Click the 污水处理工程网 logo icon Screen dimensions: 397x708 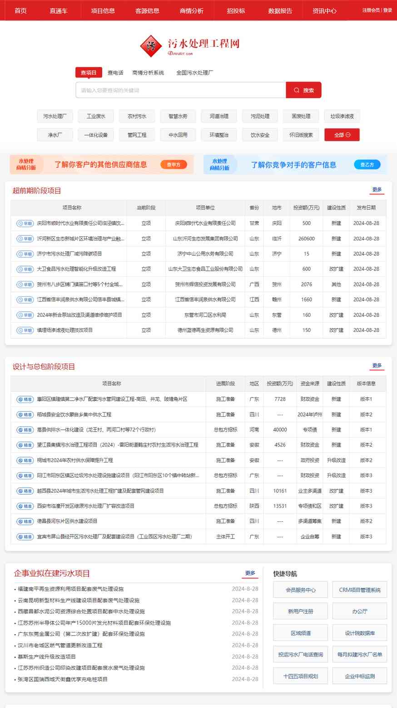[151, 46]
